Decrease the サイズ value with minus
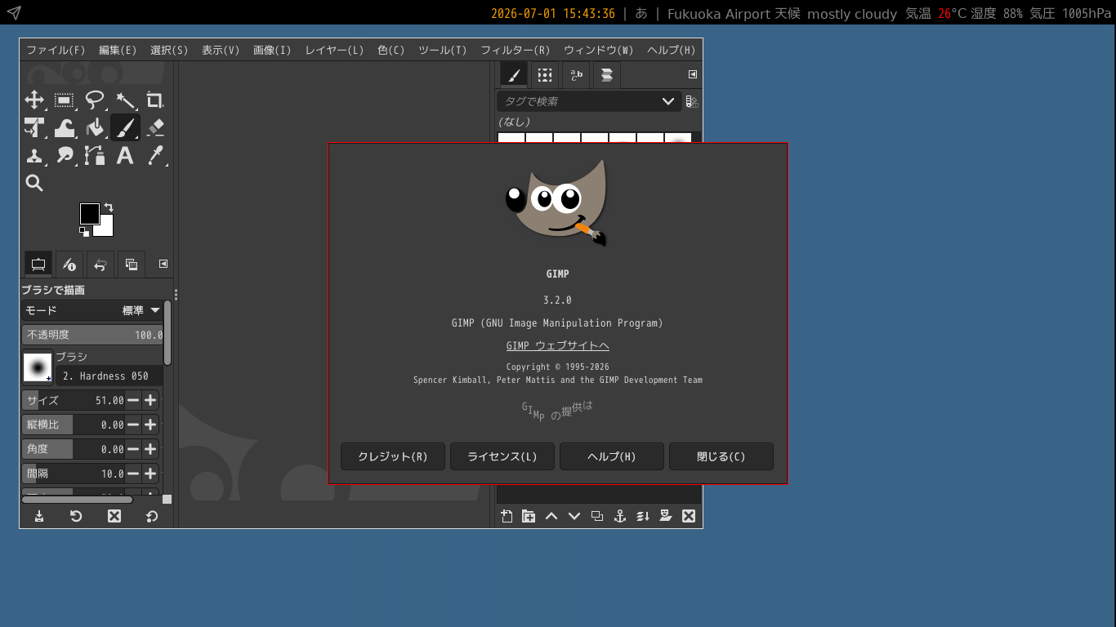The width and height of the screenshot is (1116, 627). (133, 400)
